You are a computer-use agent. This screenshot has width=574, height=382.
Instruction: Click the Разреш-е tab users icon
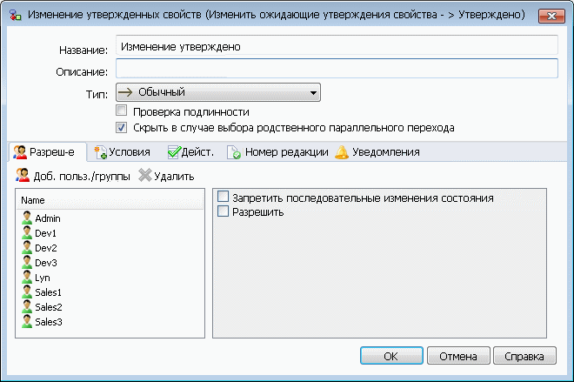click(x=20, y=151)
